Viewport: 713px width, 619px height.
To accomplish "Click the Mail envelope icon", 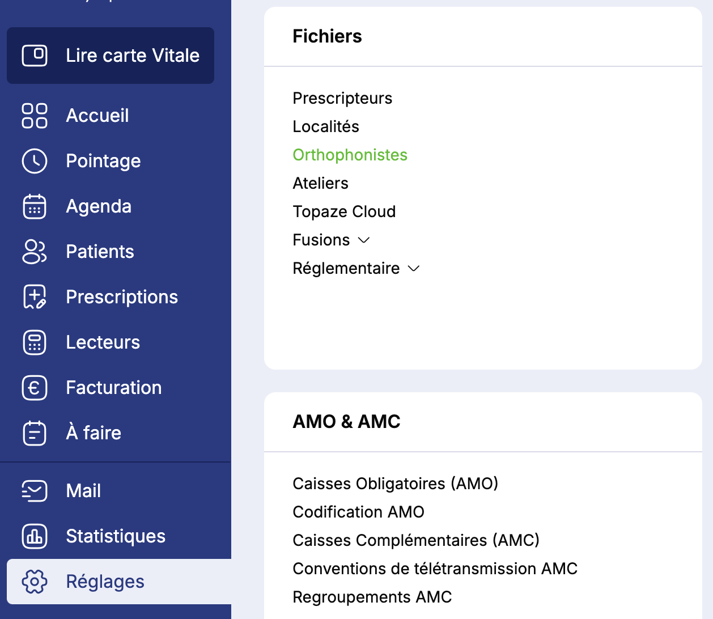I will click(35, 491).
